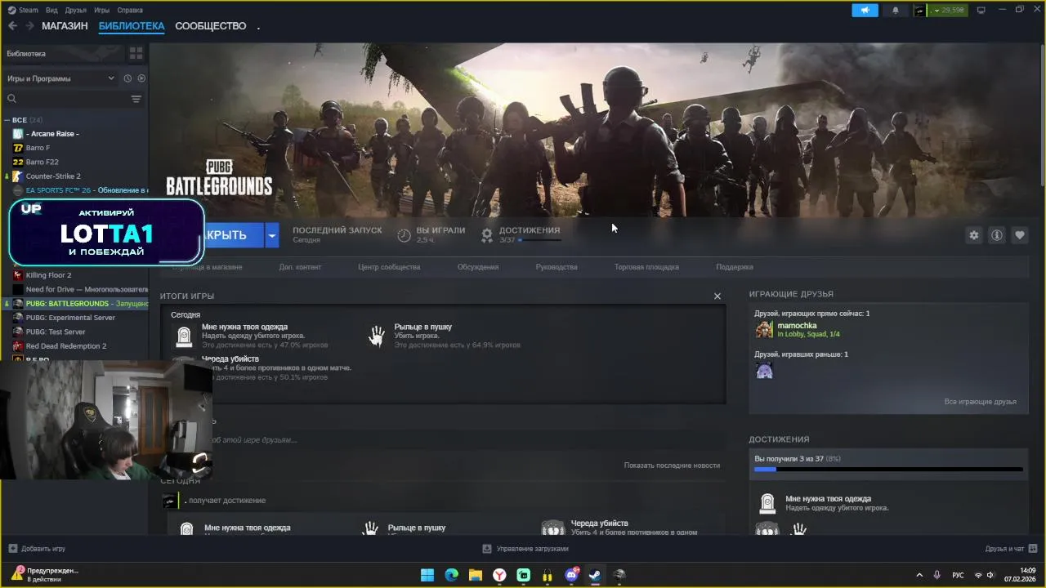Open File Explorer from taskbar
The width and height of the screenshot is (1046, 588).
pyautogui.click(x=475, y=575)
